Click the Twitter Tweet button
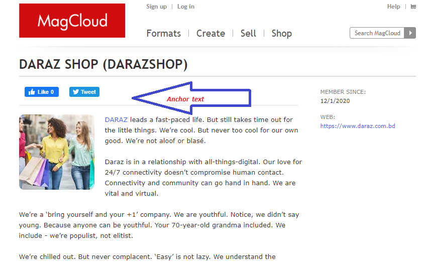Screen dimensions: 423x263 [84, 92]
